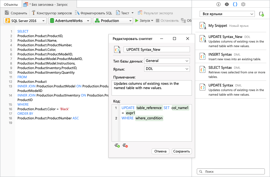Open the AdventureWorks database selector
This screenshot has width=270, height=177.
[70, 21]
